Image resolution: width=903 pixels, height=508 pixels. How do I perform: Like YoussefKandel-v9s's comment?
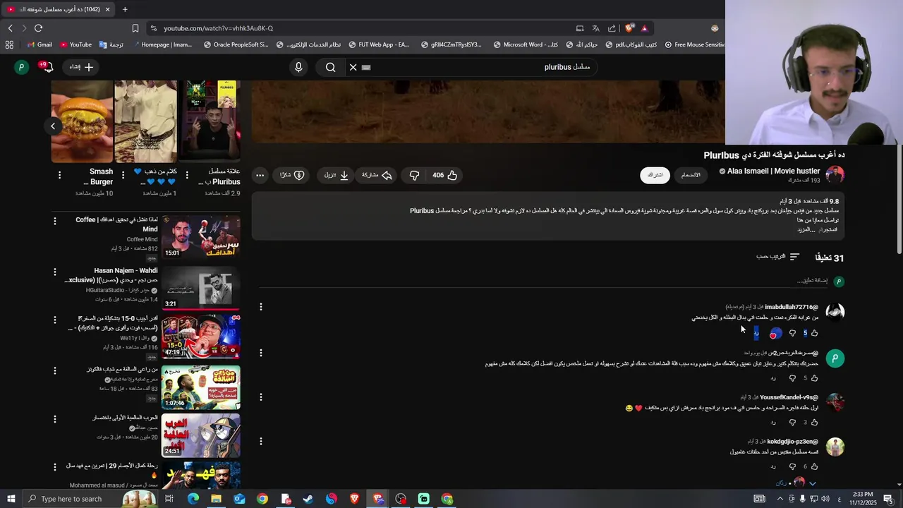pyautogui.click(x=815, y=422)
